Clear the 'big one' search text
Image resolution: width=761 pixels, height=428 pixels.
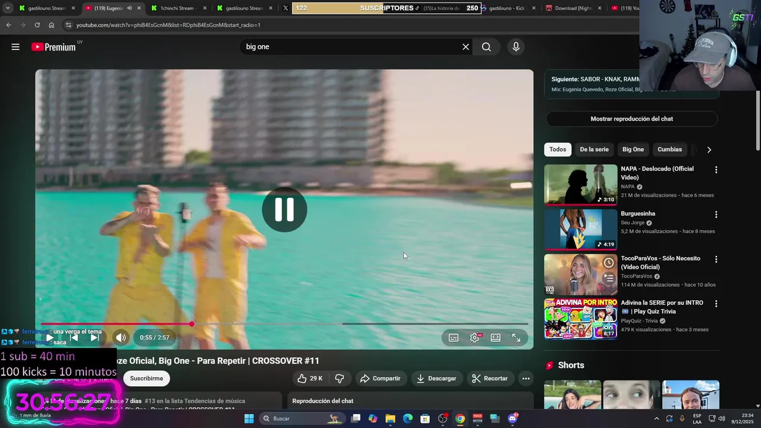pos(466,47)
